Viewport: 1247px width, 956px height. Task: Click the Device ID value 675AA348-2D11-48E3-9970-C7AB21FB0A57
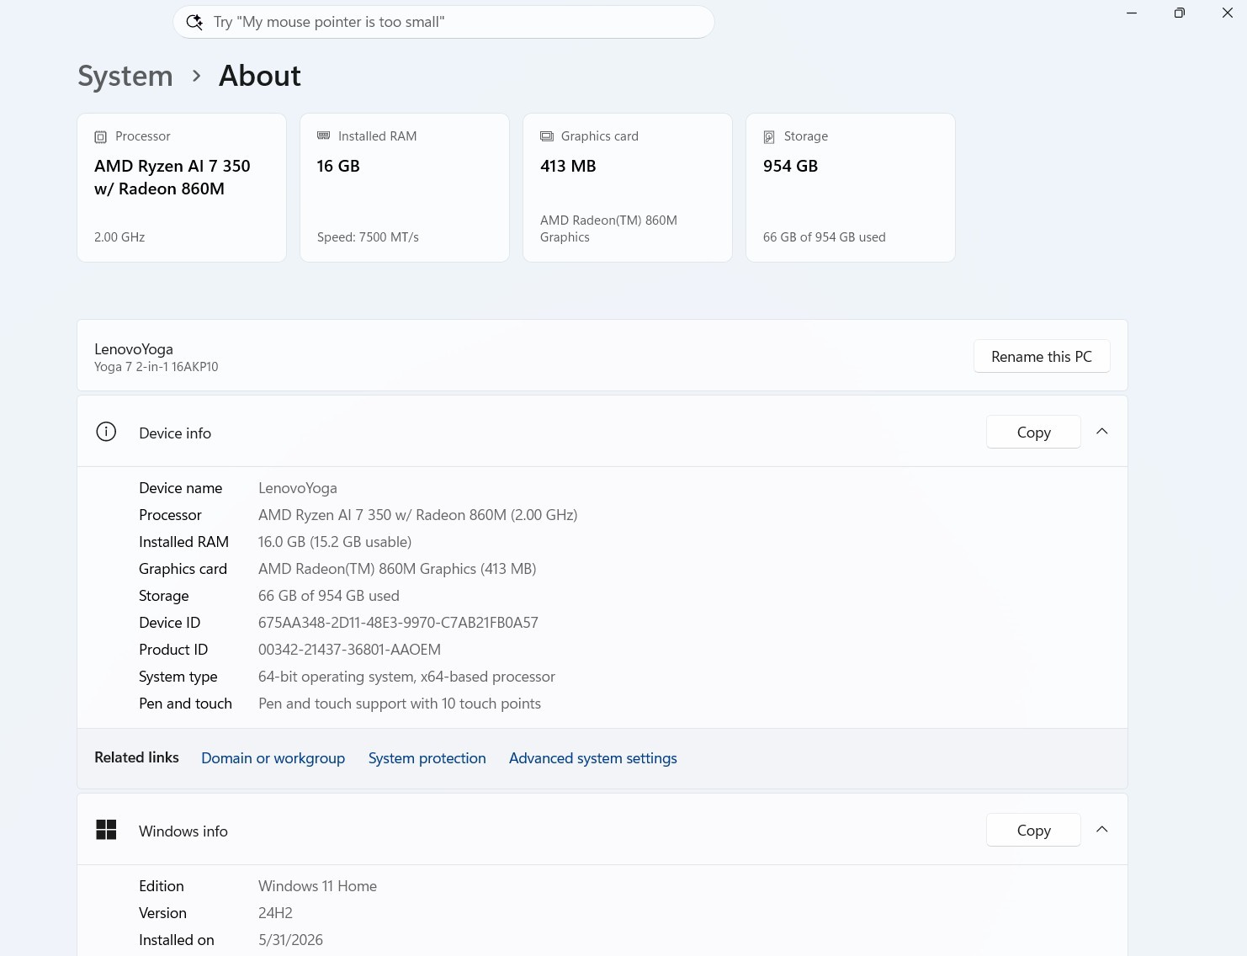(x=398, y=623)
